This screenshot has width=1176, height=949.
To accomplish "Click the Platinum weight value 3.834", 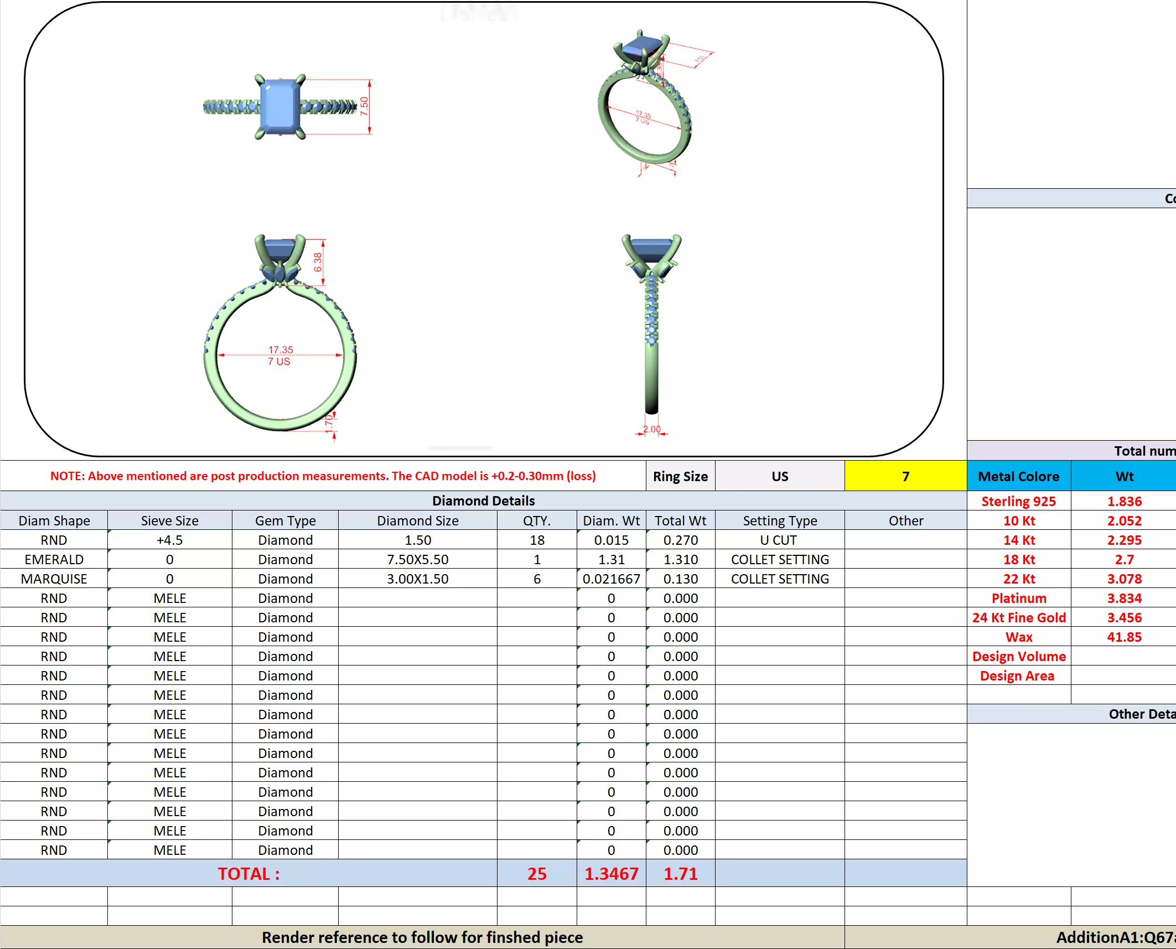I will [x=1124, y=598].
